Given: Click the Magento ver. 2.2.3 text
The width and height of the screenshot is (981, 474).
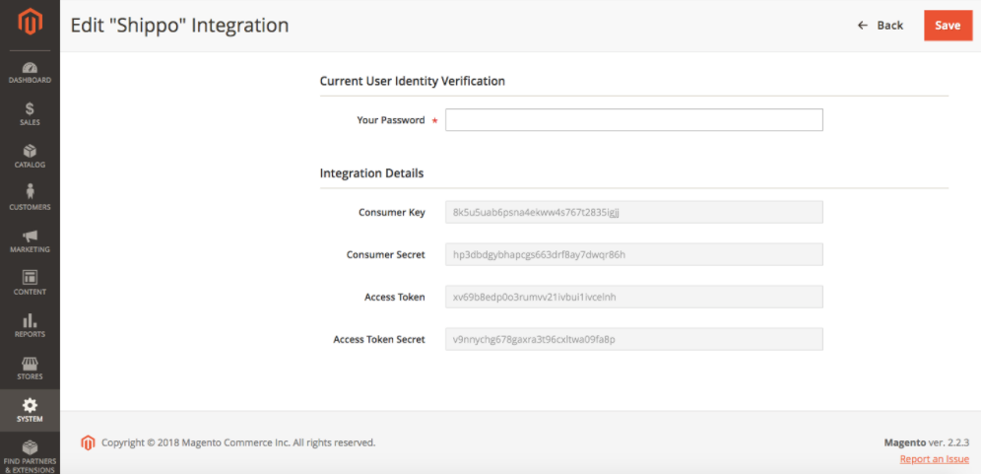Looking at the screenshot, I should 927,442.
